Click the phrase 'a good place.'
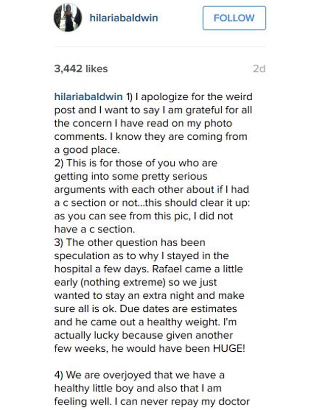The image size is (311, 410). (87, 150)
